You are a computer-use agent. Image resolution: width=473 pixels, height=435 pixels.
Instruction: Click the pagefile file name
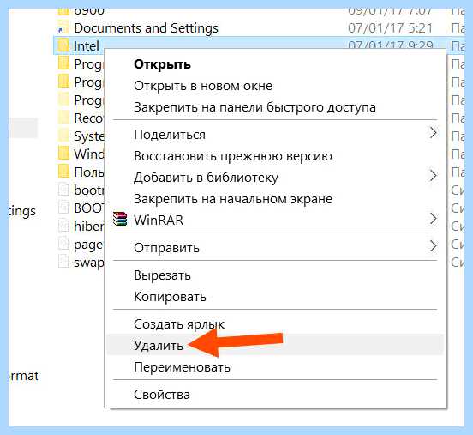tap(88, 245)
